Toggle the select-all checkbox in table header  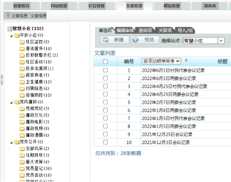pyautogui.click(x=105, y=61)
